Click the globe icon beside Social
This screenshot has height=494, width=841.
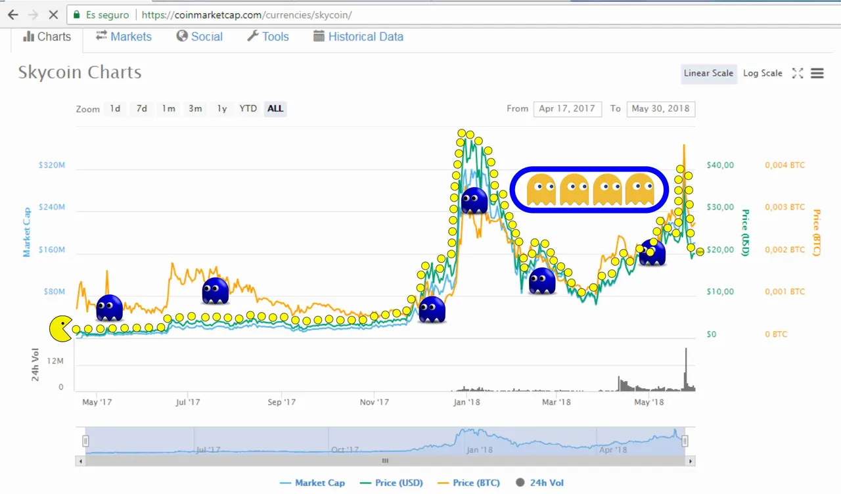coord(182,36)
